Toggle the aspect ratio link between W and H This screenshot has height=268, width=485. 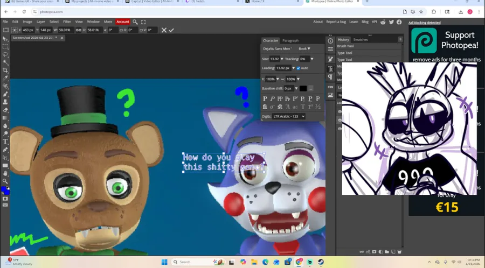pyautogui.click(x=79, y=30)
